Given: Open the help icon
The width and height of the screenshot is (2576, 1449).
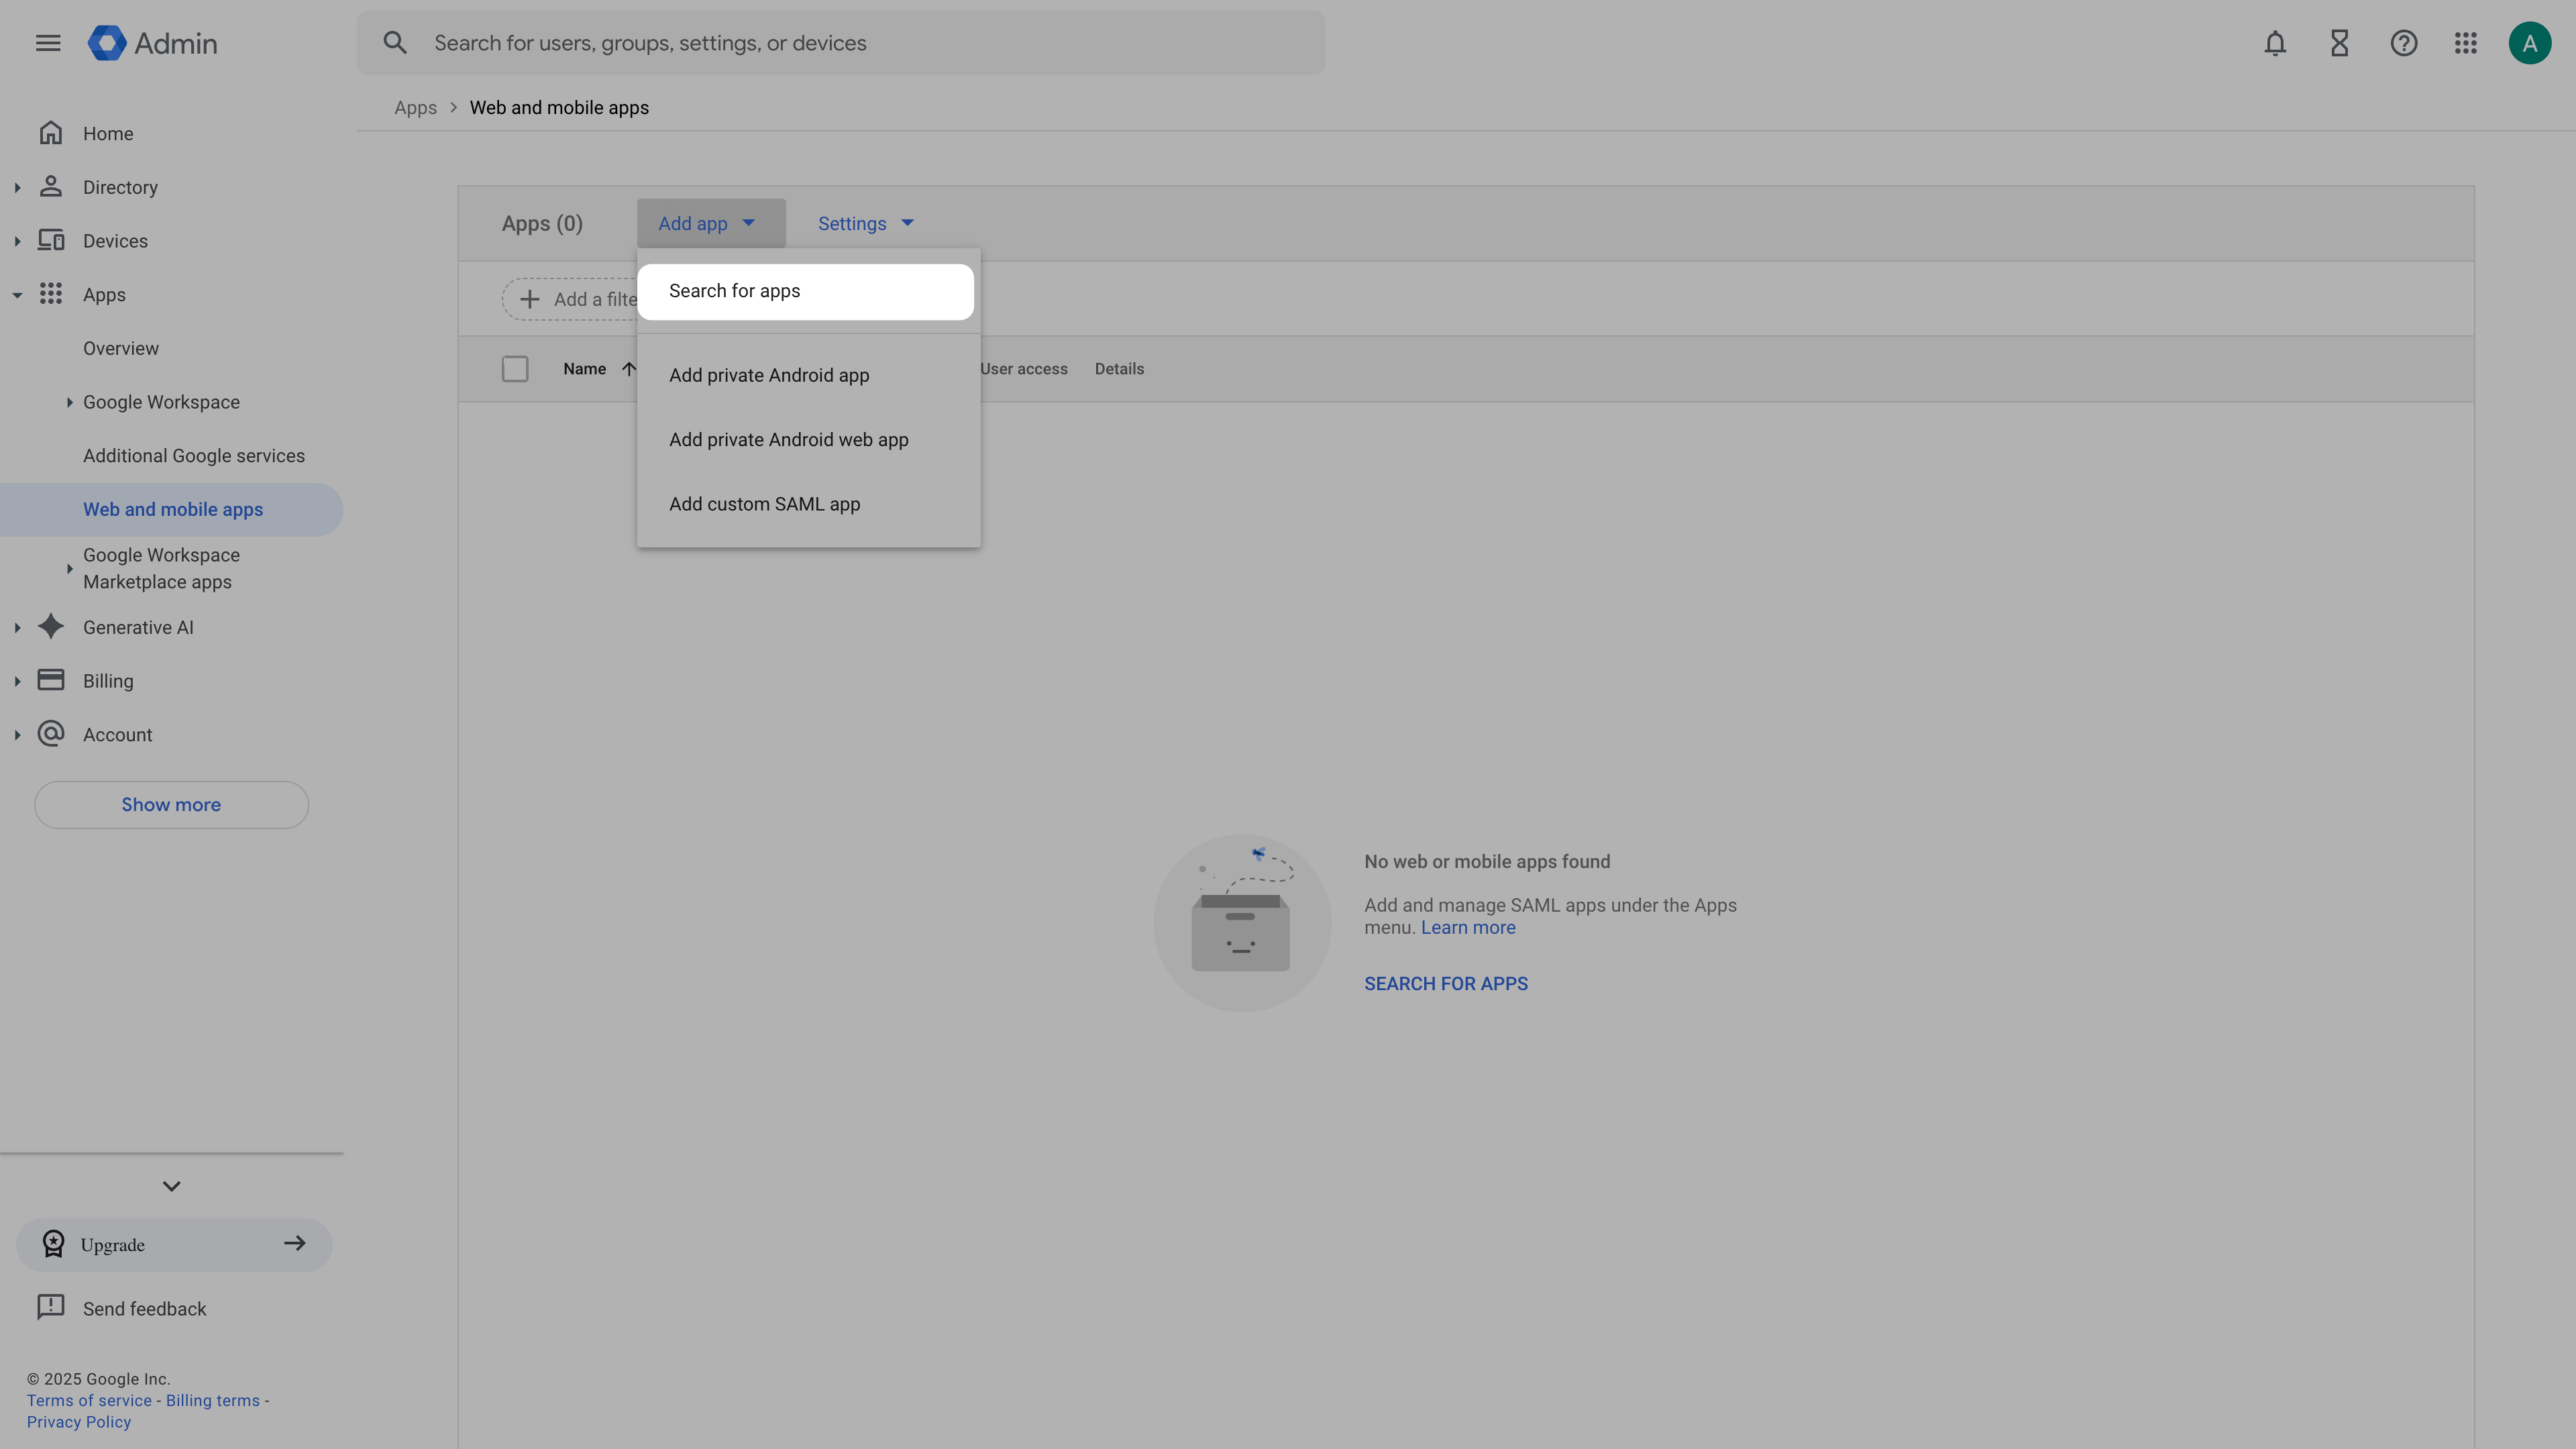Looking at the screenshot, I should [2403, 43].
